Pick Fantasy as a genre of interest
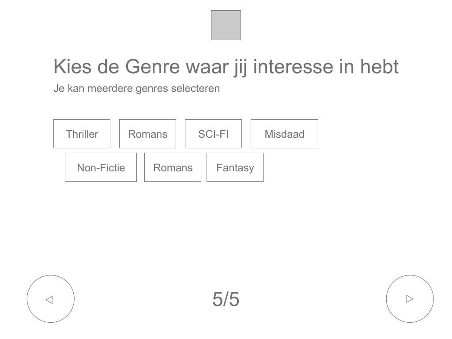The image size is (452, 339). point(235,167)
